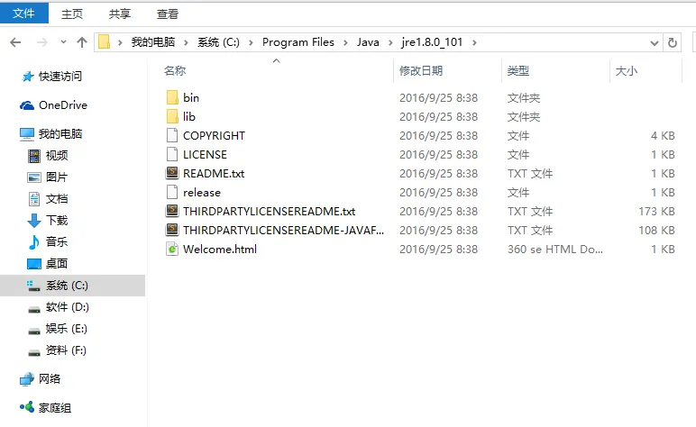Screen dimensions: 696x427
Task: Open the Homegroup (家庭组) icon
Action: point(27,407)
